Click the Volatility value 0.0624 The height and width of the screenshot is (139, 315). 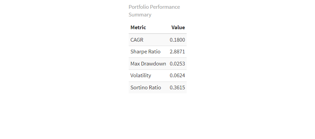tap(177, 76)
